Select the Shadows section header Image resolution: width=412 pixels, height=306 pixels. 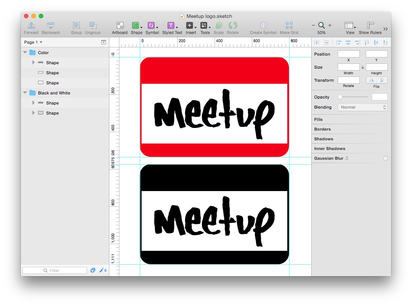pos(324,139)
